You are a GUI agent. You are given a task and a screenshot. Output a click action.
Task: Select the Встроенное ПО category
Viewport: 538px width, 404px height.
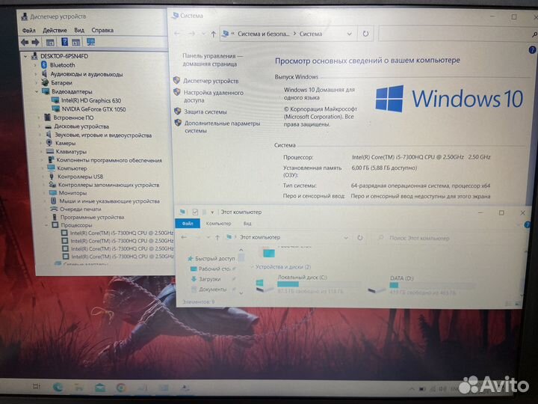point(73,117)
